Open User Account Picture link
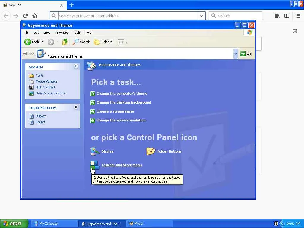 pyautogui.click(x=50, y=93)
